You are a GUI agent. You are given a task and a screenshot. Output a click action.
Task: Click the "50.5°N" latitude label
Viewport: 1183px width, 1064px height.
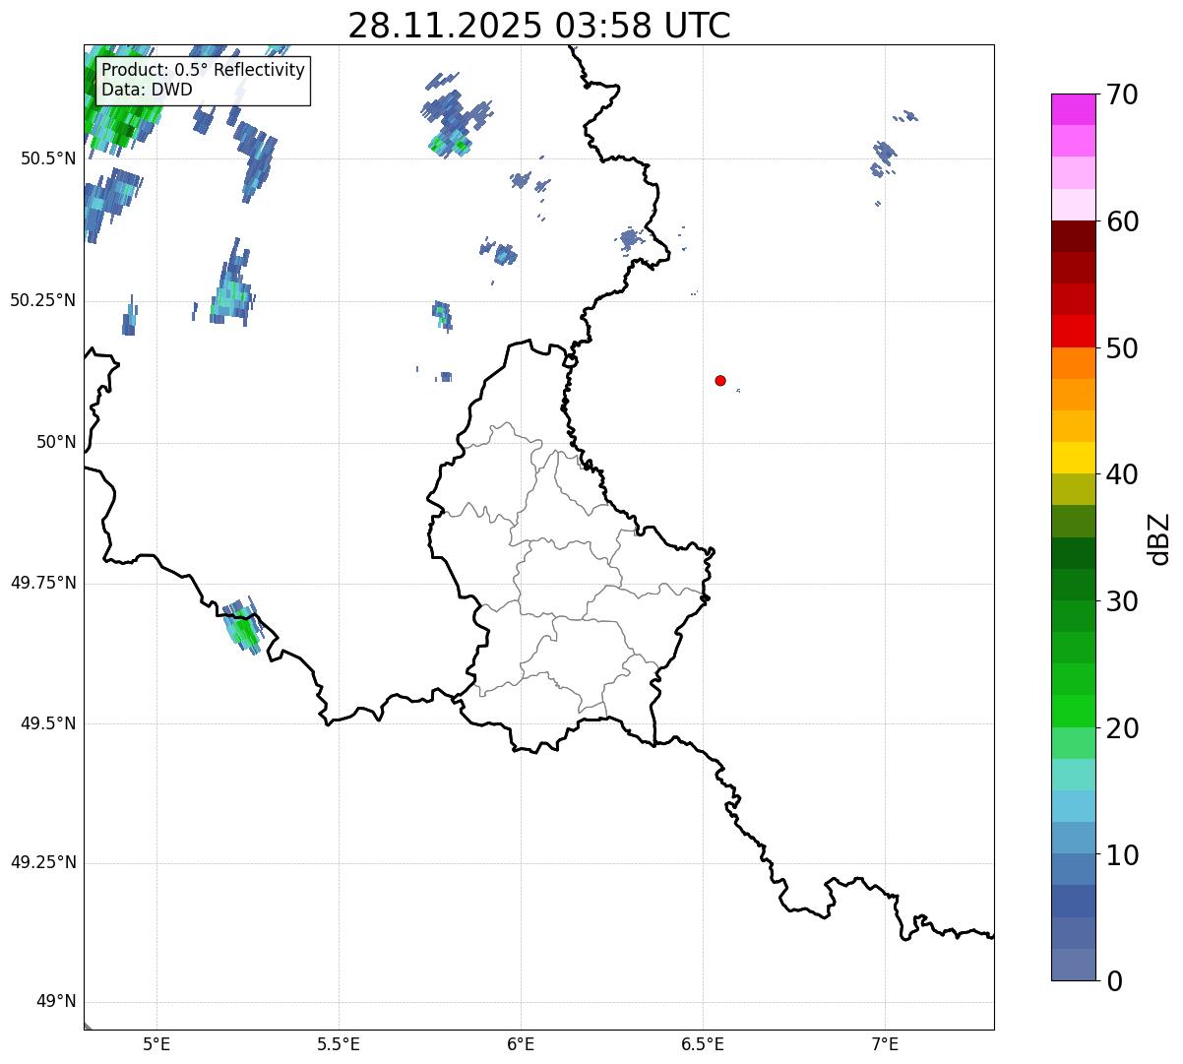click(48, 158)
